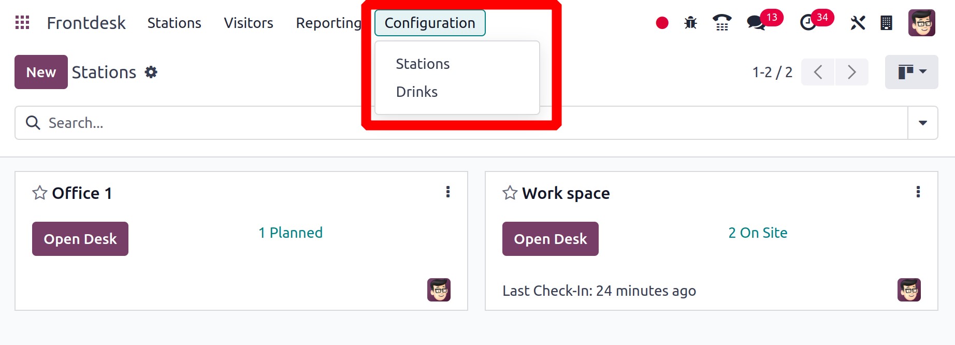Open Office 1 three-dot options menu

tap(448, 192)
